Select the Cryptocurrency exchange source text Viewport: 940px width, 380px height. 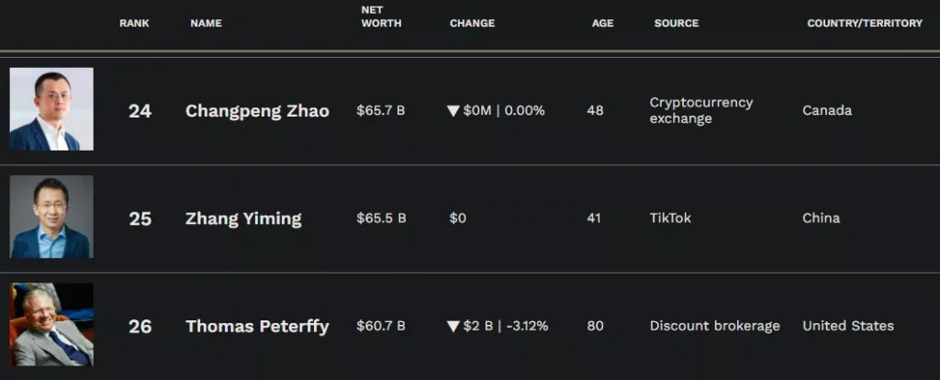tap(701, 110)
